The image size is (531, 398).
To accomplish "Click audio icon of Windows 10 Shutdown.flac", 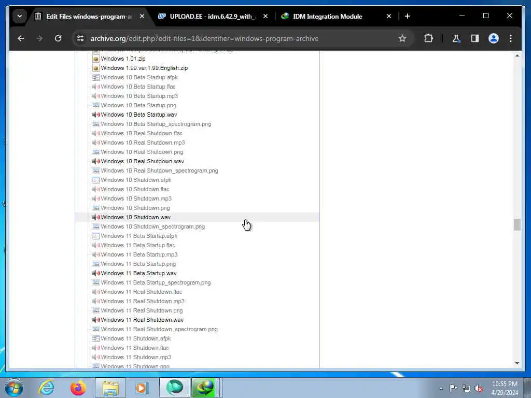I will pos(96,189).
